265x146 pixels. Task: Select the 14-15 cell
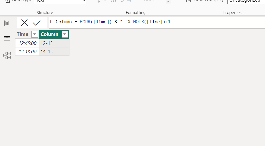pyautogui.click(x=54, y=52)
